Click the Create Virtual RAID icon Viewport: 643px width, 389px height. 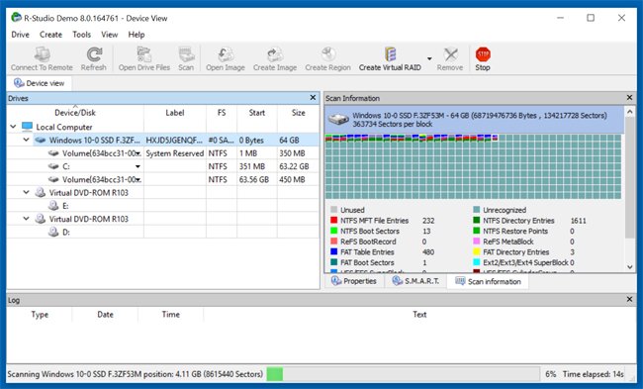click(x=390, y=58)
